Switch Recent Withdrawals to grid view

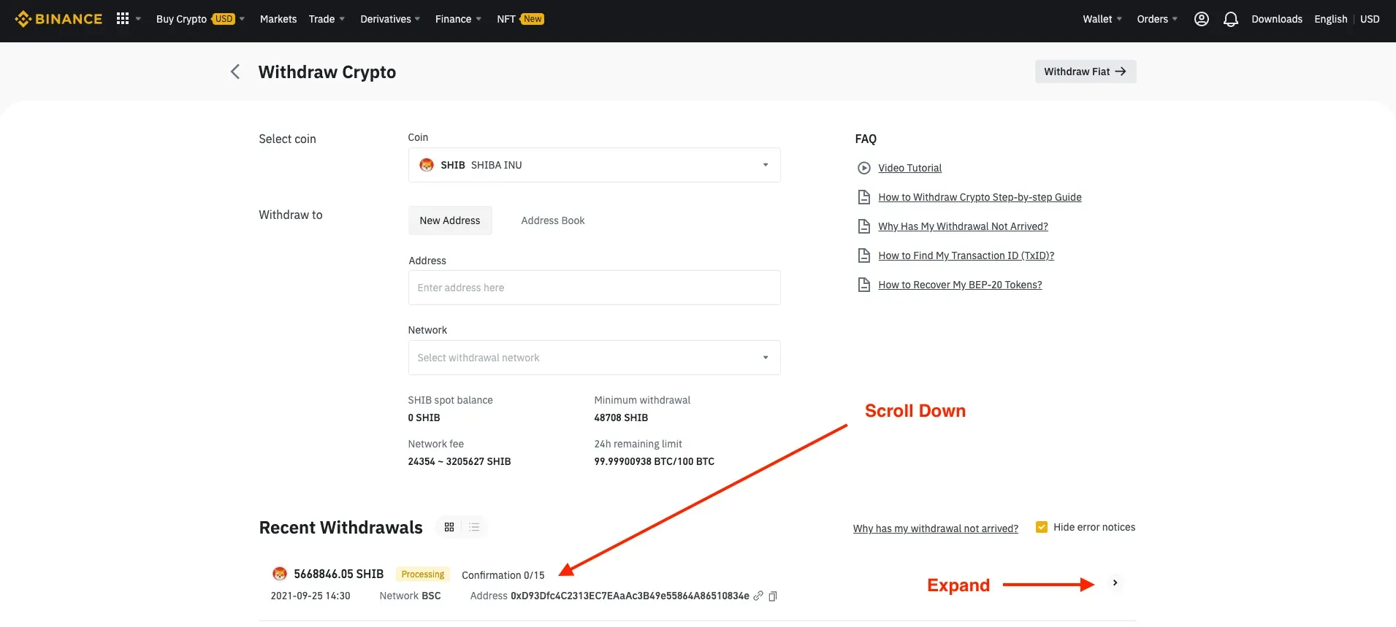pos(449,527)
